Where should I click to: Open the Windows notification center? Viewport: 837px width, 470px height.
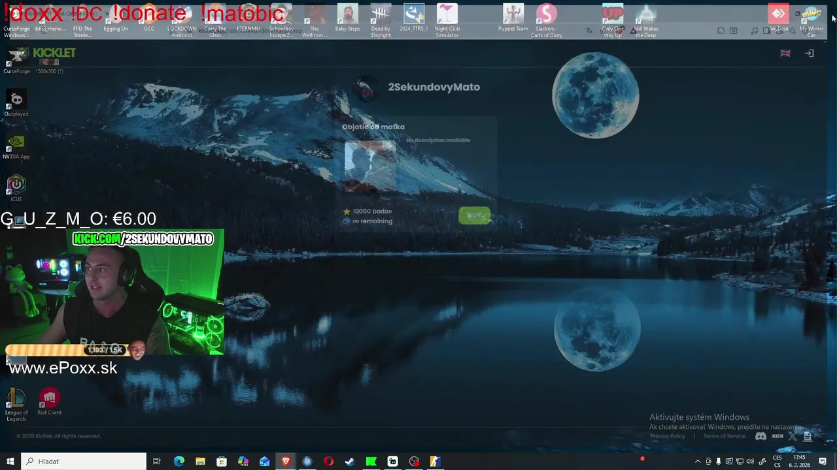point(823,462)
